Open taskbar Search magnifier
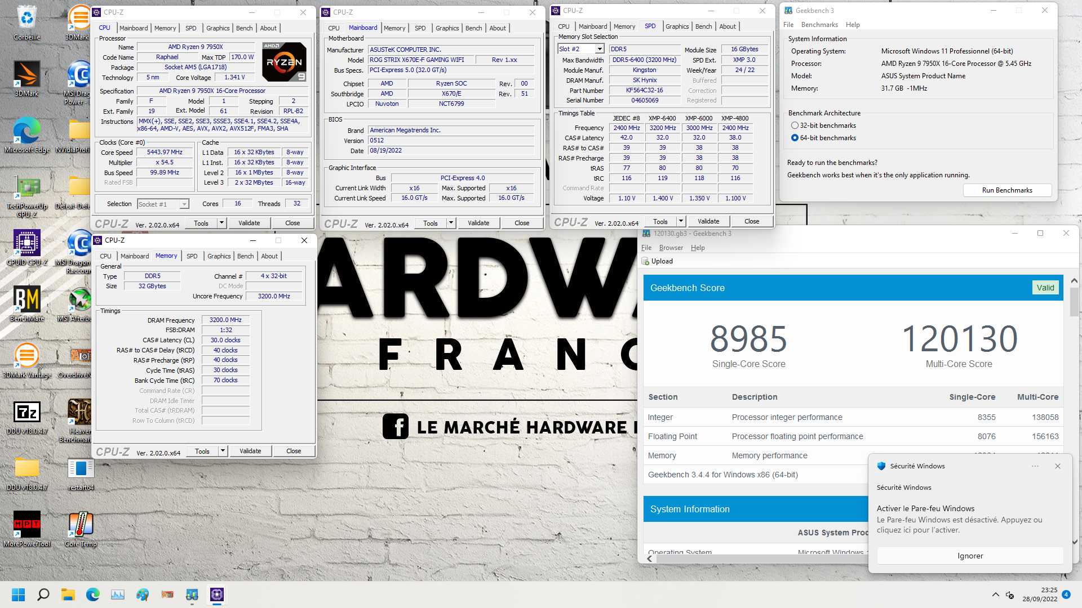 pos(43,594)
